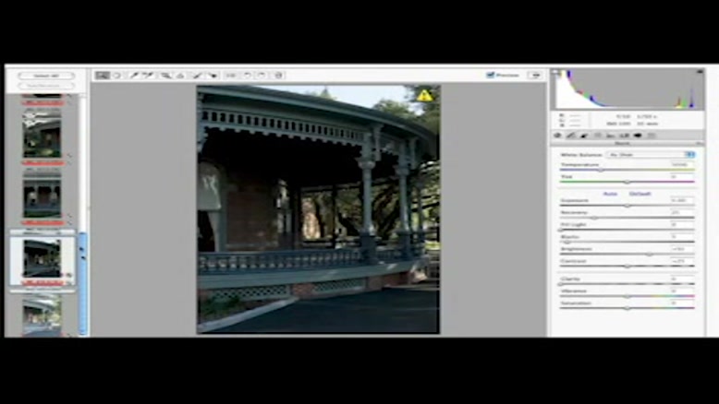Select the Crop tool
Image resolution: width=719 pixels, height=404 pixels.
pos(165,75)
